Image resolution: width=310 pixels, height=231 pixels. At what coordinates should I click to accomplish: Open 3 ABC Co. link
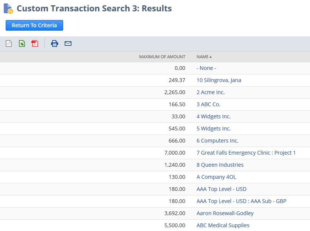(208, 104)
